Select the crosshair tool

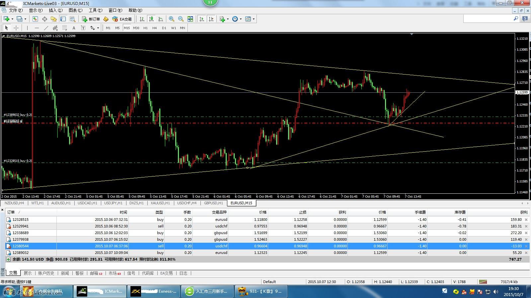(16, 28)
